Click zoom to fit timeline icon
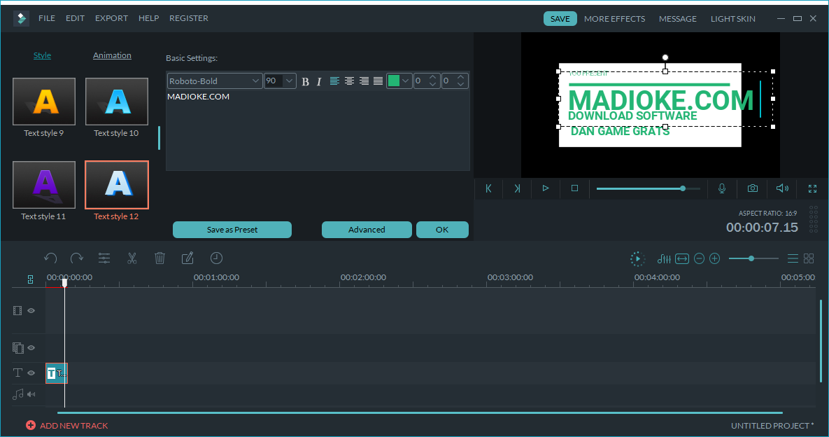 [682, 258]
